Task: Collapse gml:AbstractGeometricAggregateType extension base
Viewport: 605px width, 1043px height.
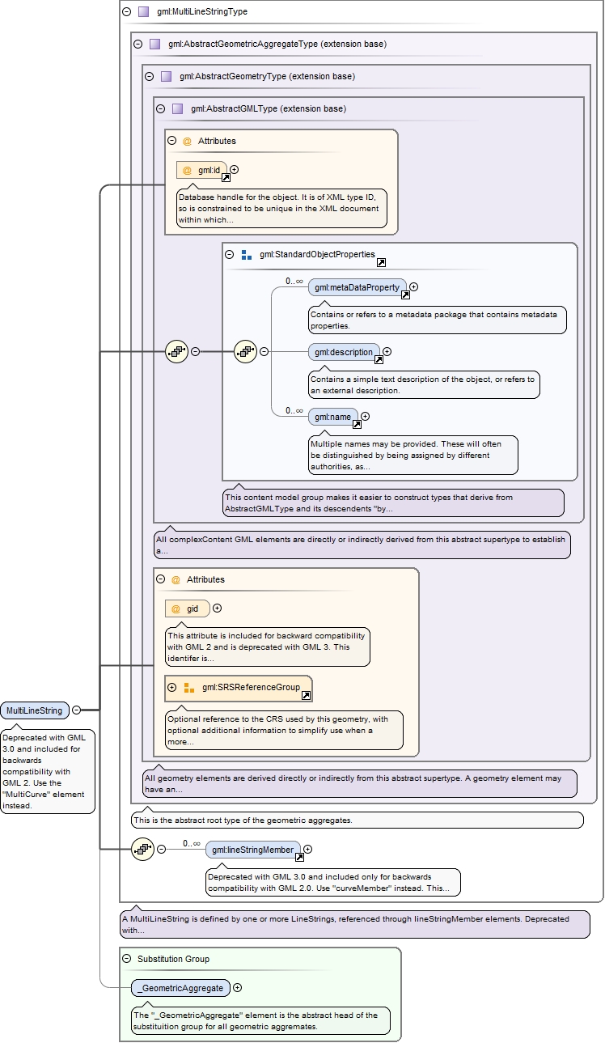Action: click(137, 45)
